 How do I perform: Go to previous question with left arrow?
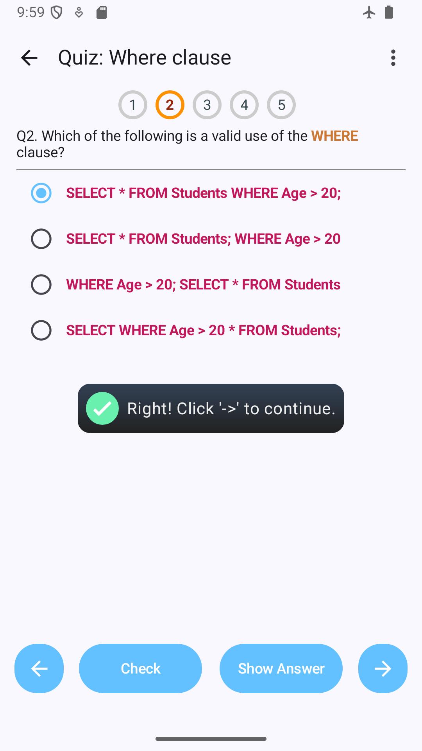click(x=39, y=668)
